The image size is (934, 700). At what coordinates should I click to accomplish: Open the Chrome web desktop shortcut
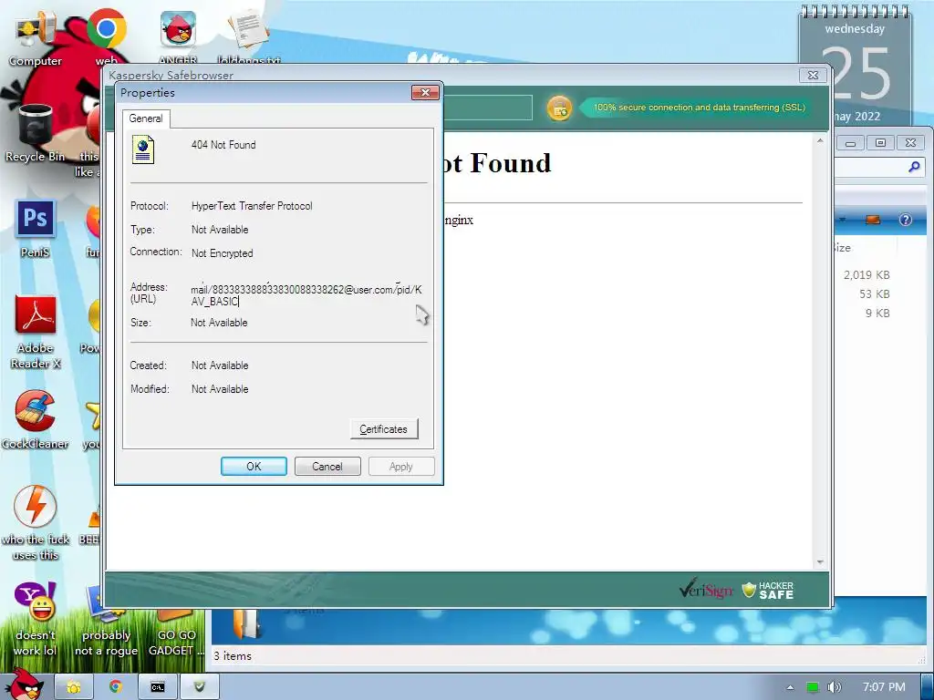106,36
